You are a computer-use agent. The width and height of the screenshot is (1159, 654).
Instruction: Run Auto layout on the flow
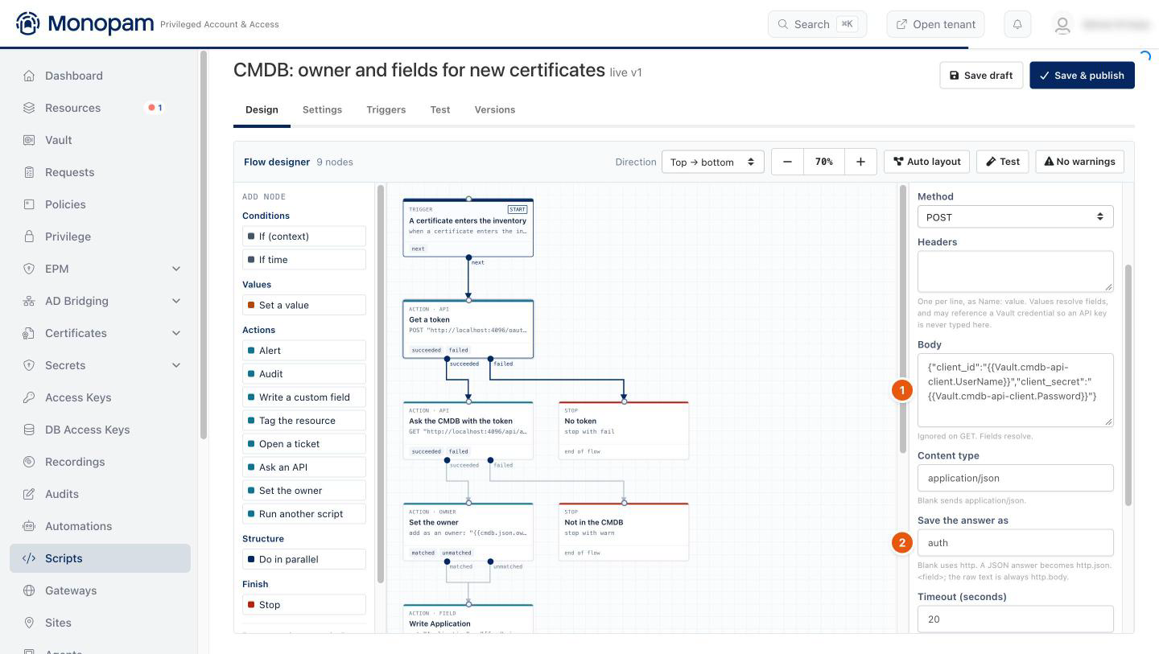pos(926,162)
